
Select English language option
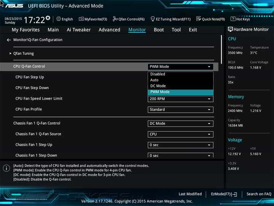tap(67, 19)
